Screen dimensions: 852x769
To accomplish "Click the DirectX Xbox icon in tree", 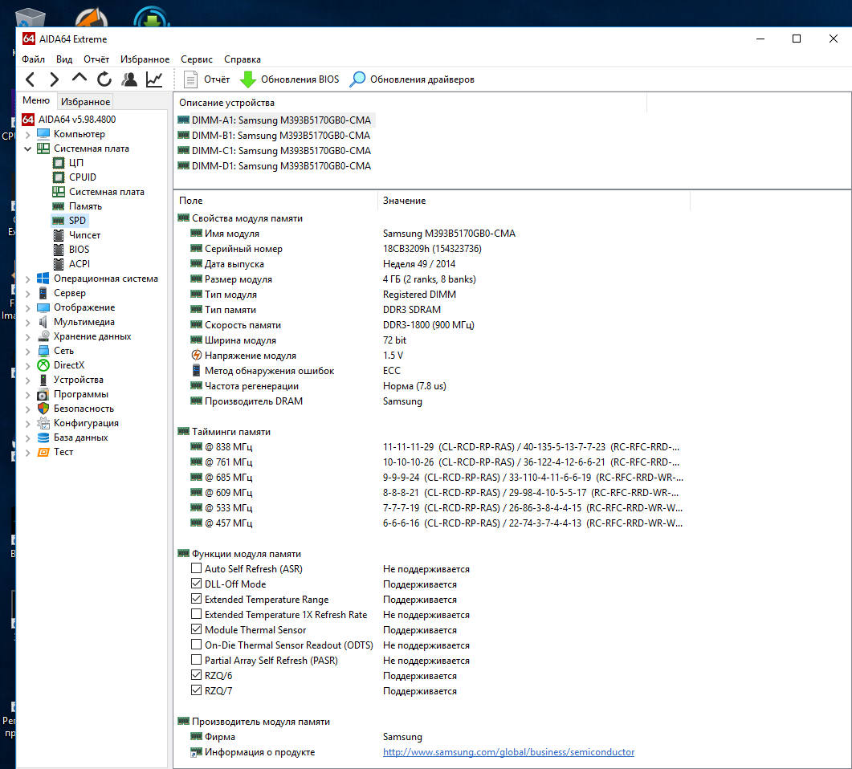I will [x=43, y=365].
